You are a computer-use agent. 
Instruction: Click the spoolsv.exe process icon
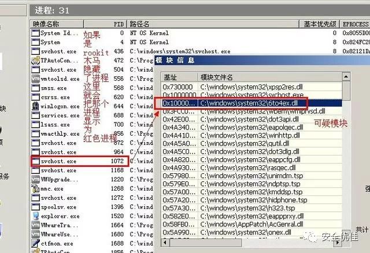tap(35, 207)
